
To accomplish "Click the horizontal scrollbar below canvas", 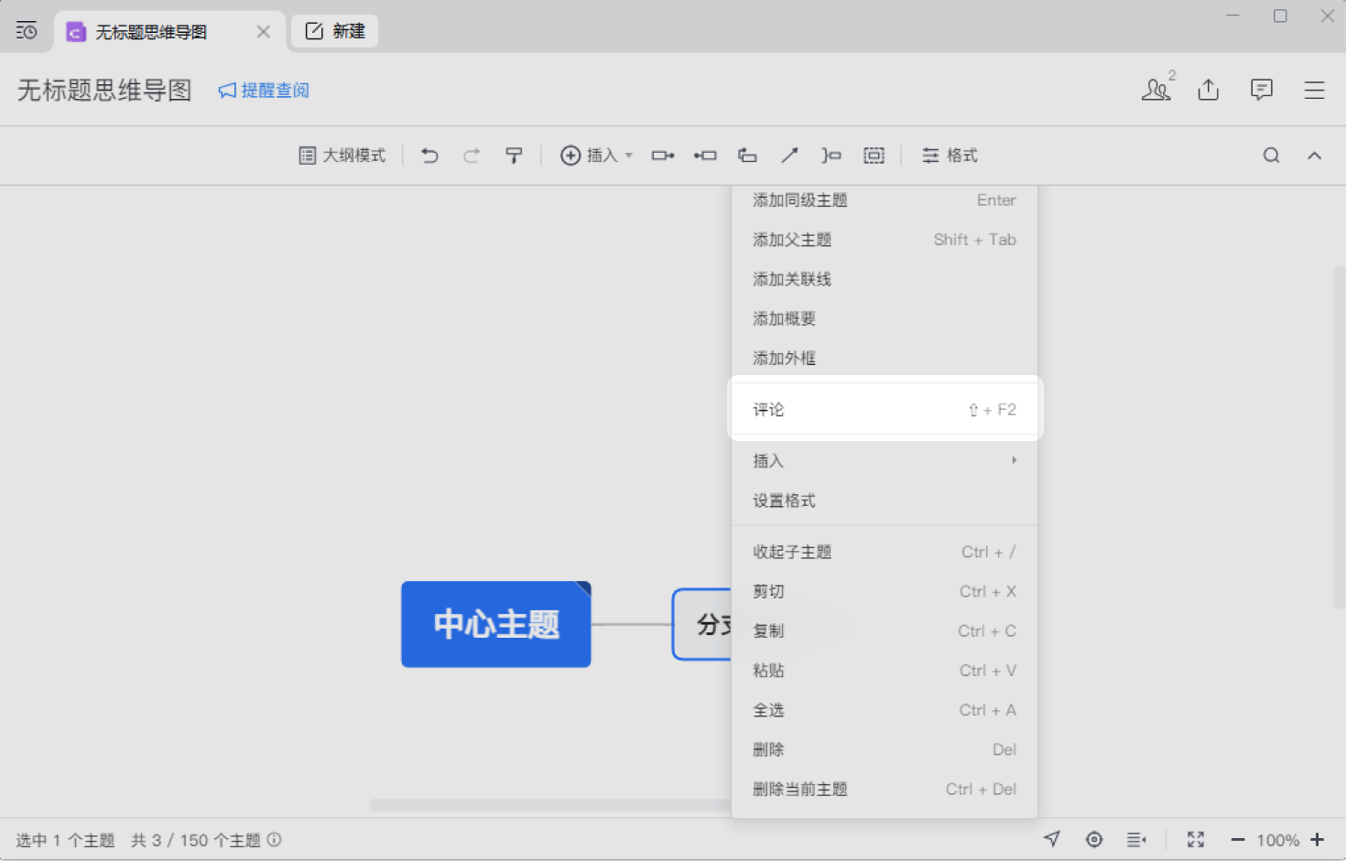I will [x=551, y=805].
